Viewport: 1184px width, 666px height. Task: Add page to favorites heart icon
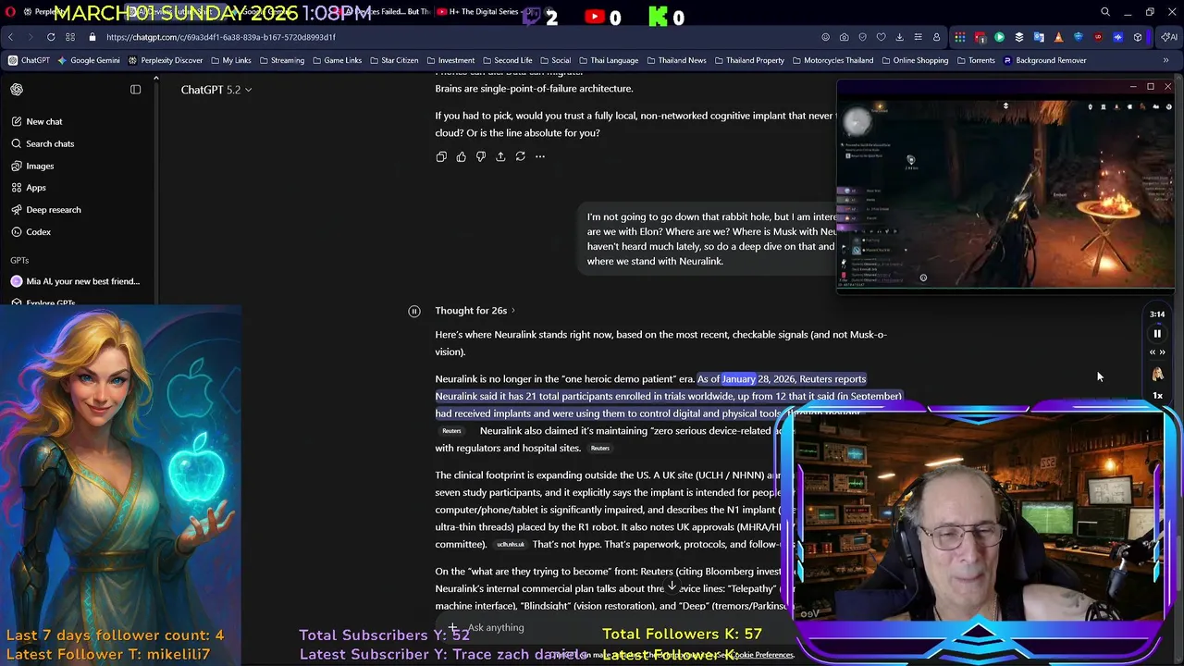[881, 37]
